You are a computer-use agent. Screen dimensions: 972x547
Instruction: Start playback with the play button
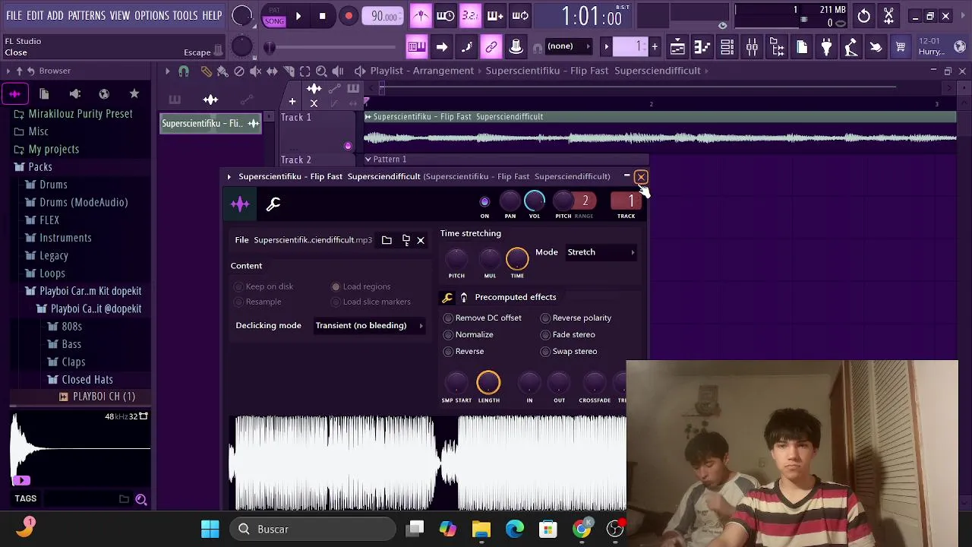298,16
